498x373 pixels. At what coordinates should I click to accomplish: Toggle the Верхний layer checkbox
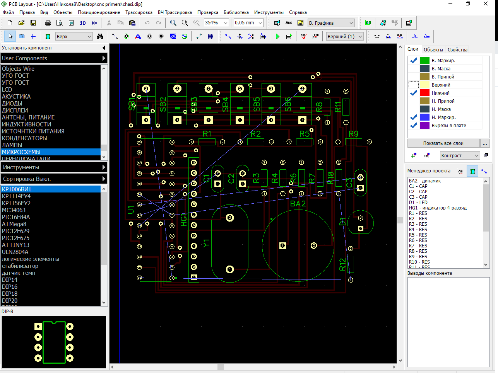coord(414,85)
